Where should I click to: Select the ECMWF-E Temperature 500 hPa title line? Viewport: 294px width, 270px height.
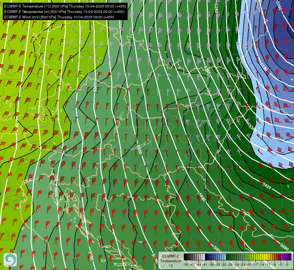tap(65, 6)
